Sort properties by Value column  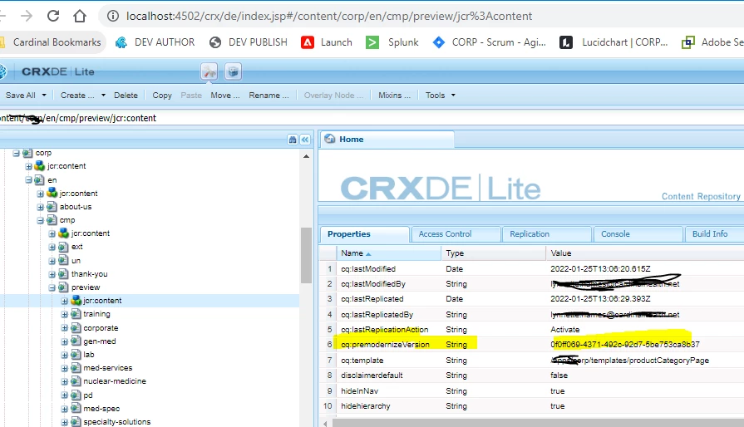coord(645,253)
